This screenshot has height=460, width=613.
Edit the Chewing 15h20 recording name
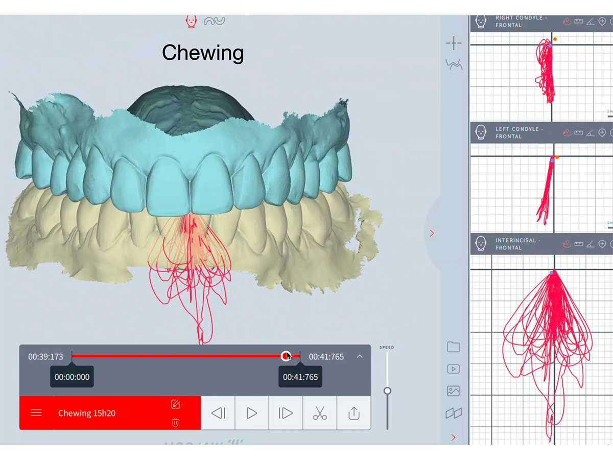click(x=175, y=404)
